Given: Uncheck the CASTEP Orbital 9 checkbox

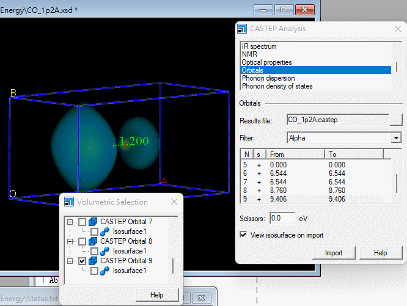Looking at the screenshot, I should click(82, 261).
